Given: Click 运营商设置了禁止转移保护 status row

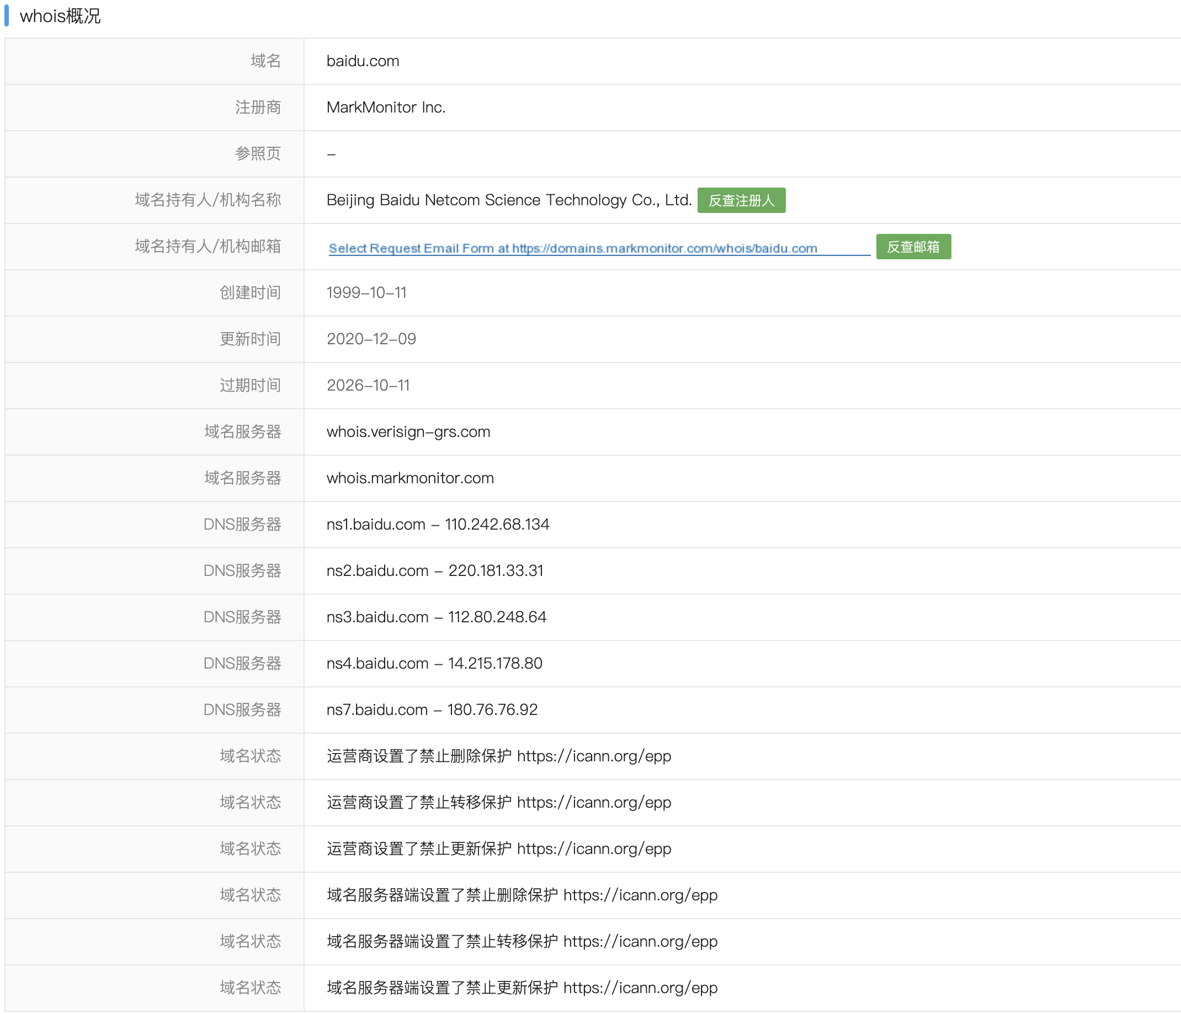Looking at the screenshot, I should (x=499, y=802).
